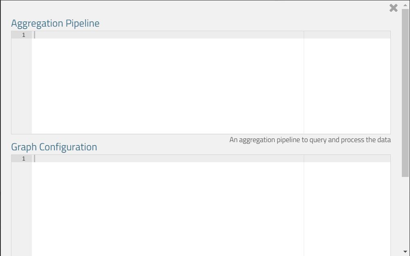
Task: Click the Aggregation Pipeline heading
Action: (55, 23)
